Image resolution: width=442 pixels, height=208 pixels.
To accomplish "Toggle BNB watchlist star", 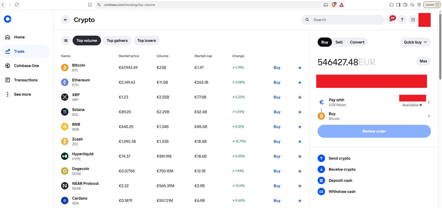I will pos(300,127).
